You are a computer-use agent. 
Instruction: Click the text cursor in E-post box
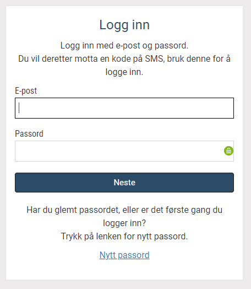19,108
